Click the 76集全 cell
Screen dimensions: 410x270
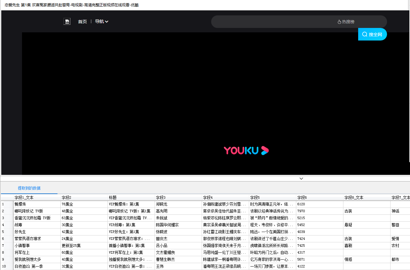tap(84, 204)
